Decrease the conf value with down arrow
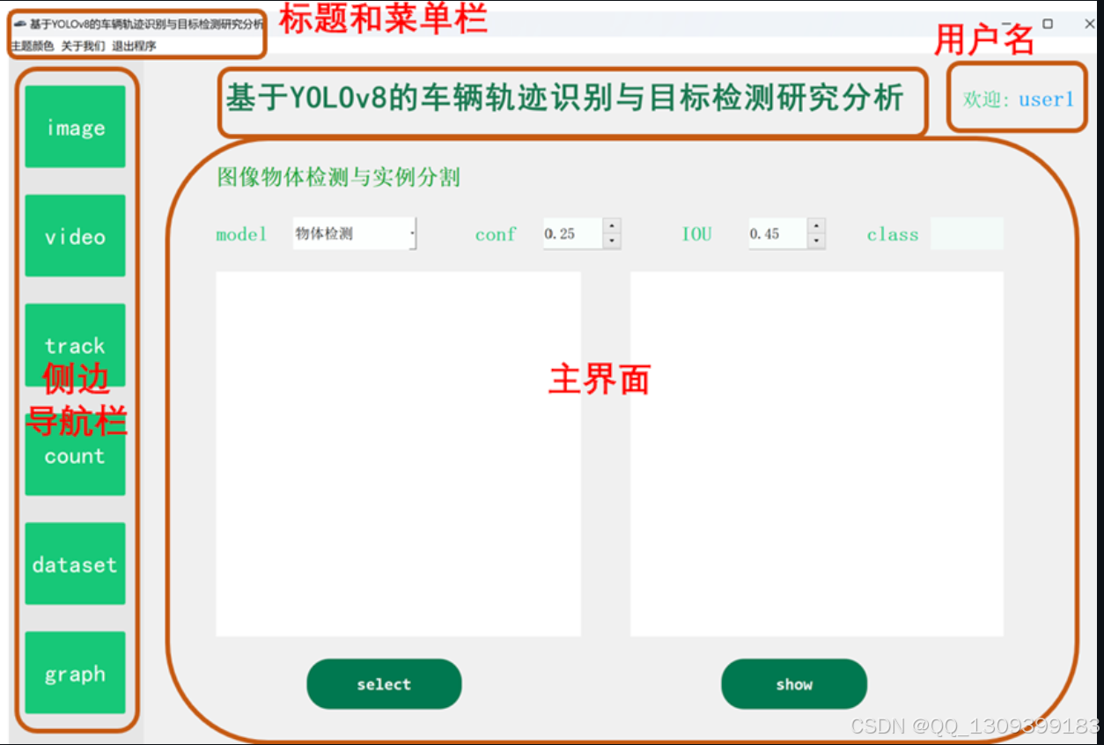This screenshot has width=1104, height=745. (x=612, y=241)
